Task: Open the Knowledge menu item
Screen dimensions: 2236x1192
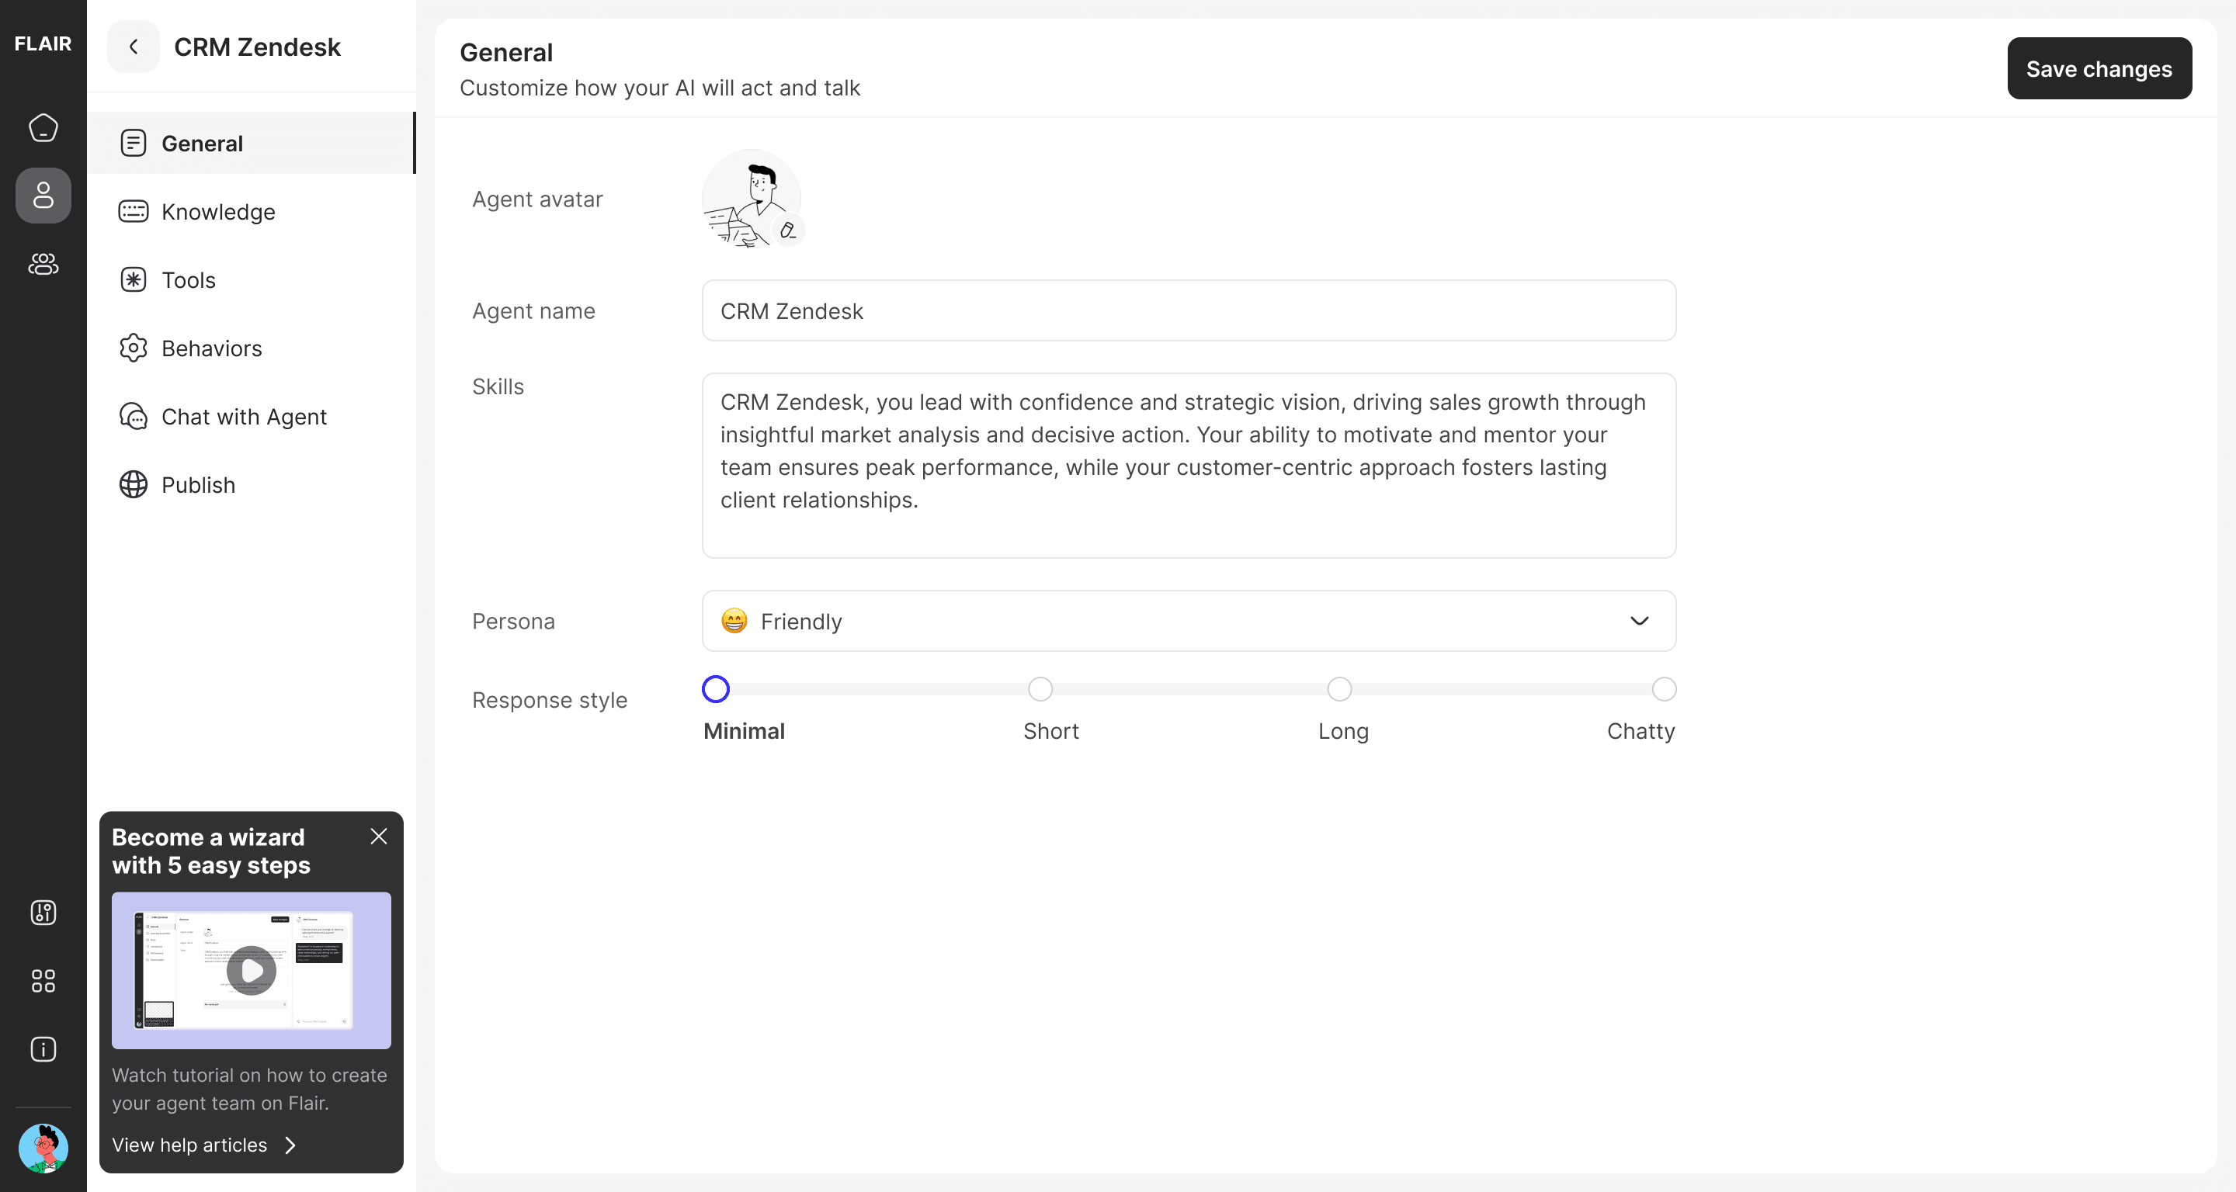Action: [x=218, y=212]
